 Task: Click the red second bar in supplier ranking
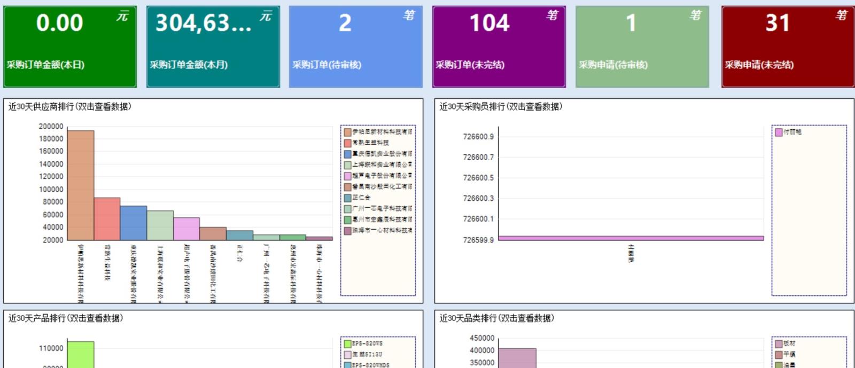[107, 218]
